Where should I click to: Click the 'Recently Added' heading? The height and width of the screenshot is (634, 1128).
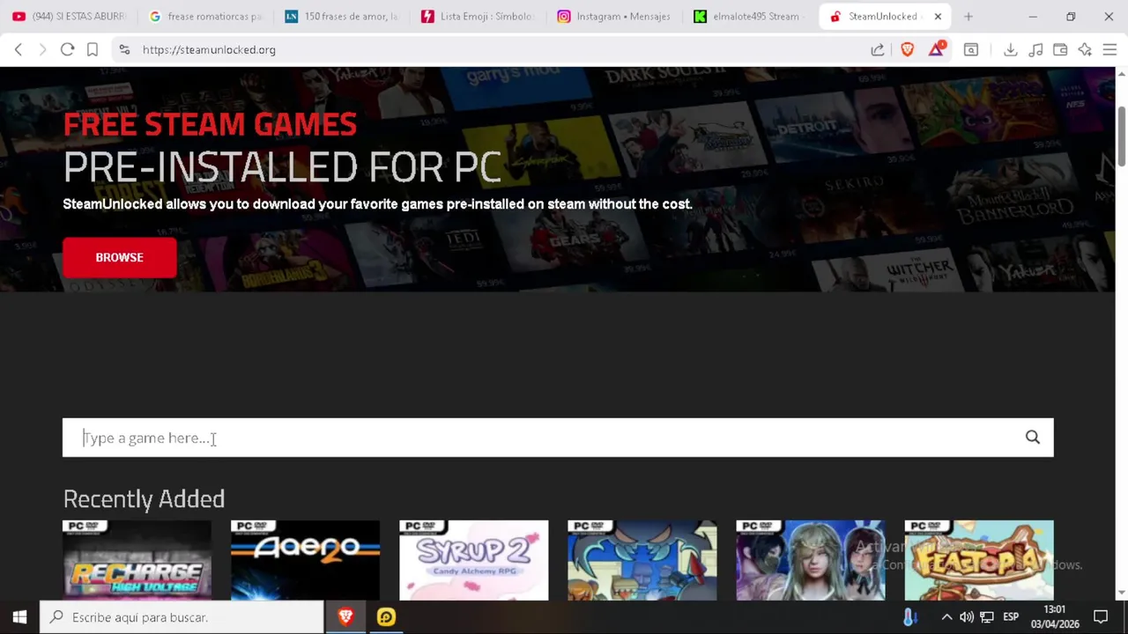tap(144, 498)
